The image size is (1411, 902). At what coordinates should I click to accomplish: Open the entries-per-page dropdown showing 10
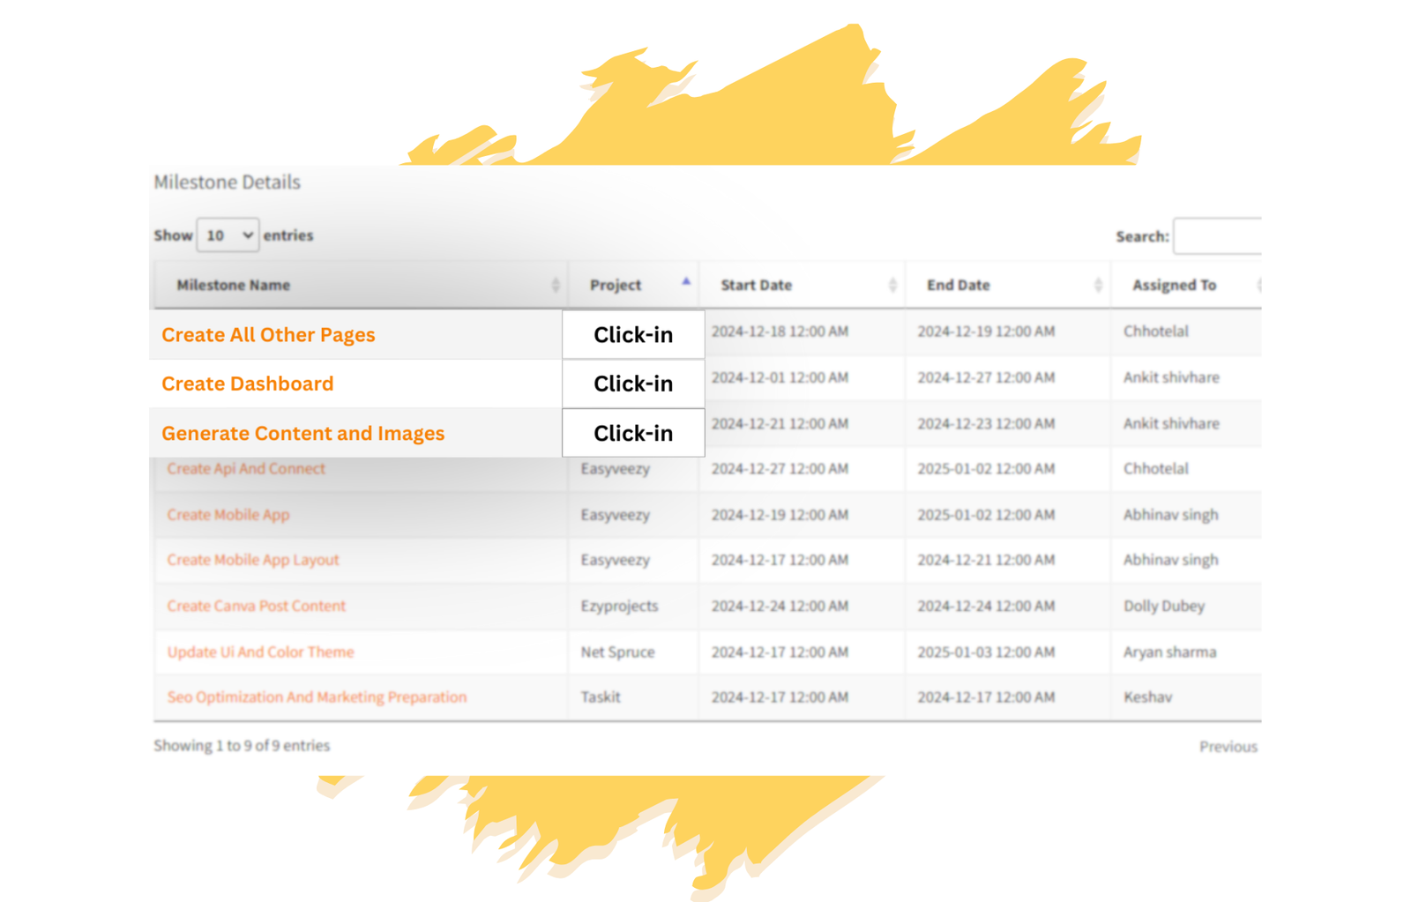click(228, 235)
